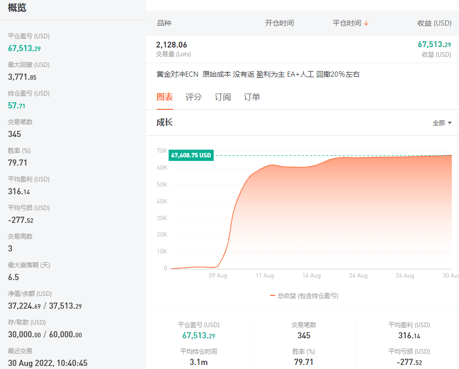
Task: Click the 16 Aug x-axis label
Action: coord(311,275)
